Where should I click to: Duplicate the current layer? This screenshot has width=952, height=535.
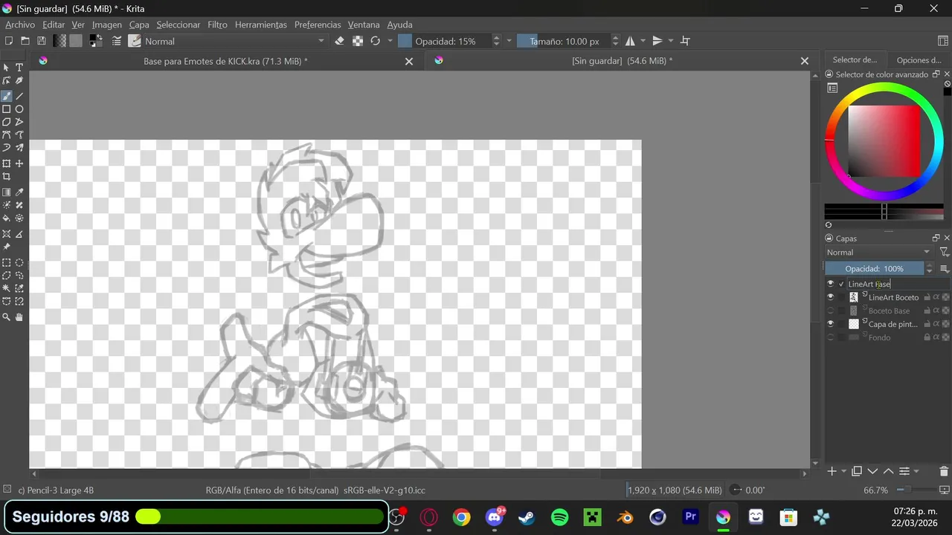tap(857, 471)
